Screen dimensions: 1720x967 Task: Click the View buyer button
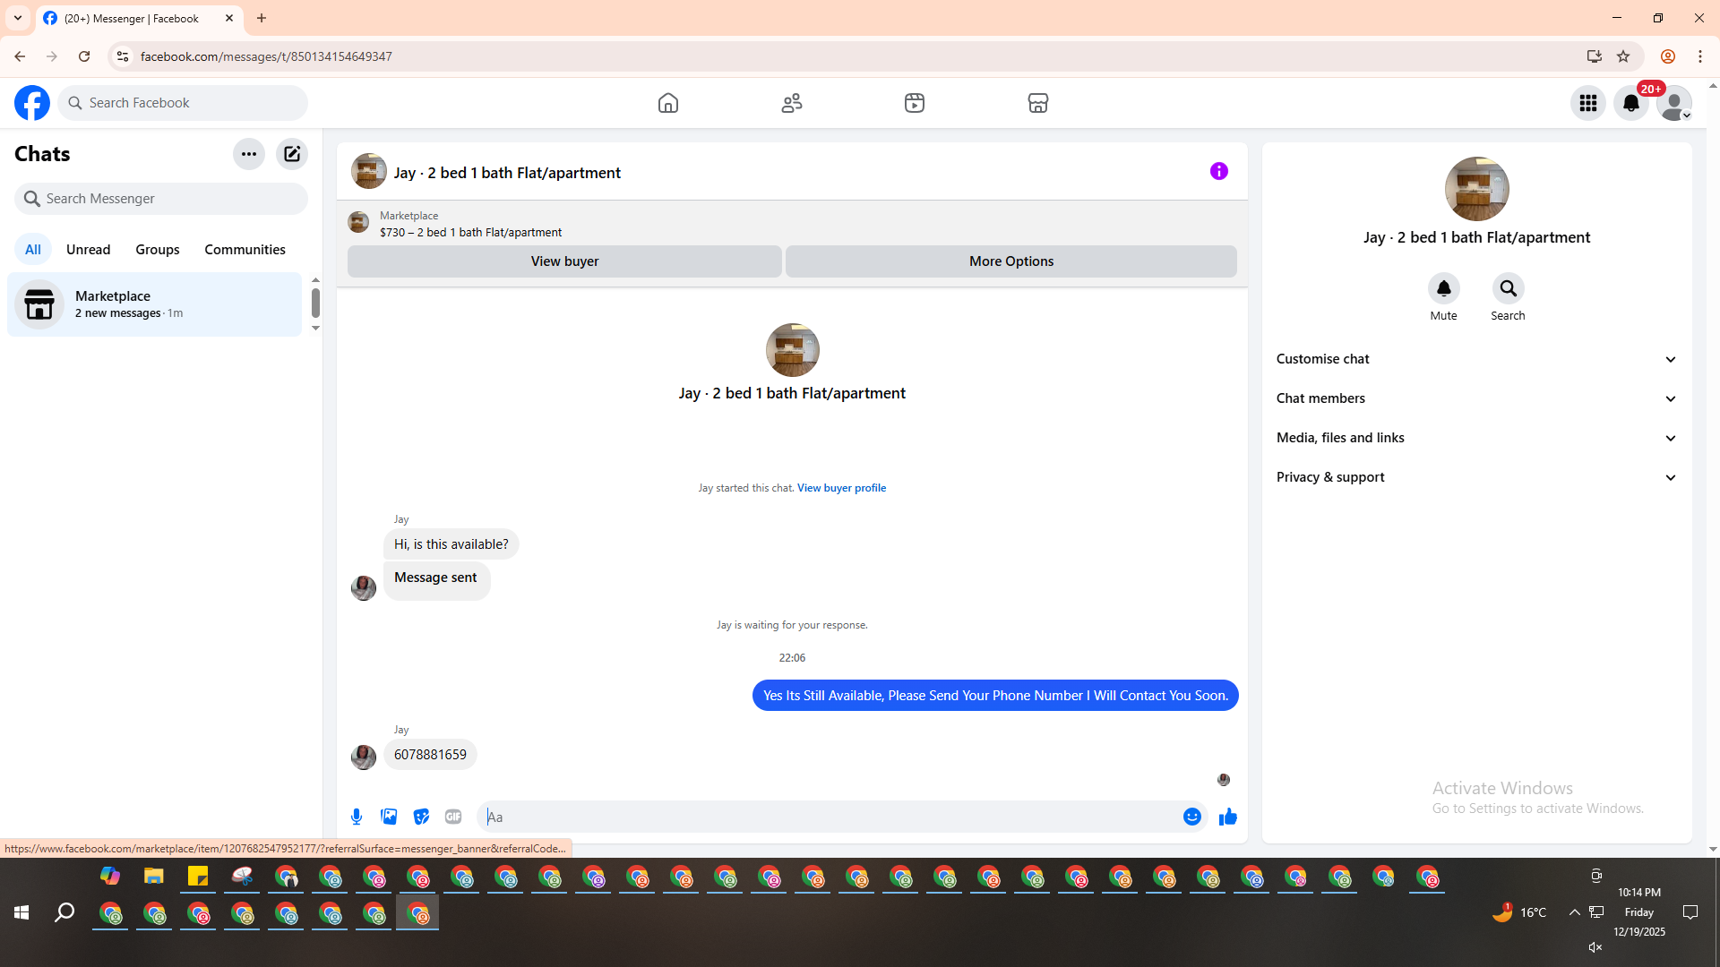click(x=564, y=261)
